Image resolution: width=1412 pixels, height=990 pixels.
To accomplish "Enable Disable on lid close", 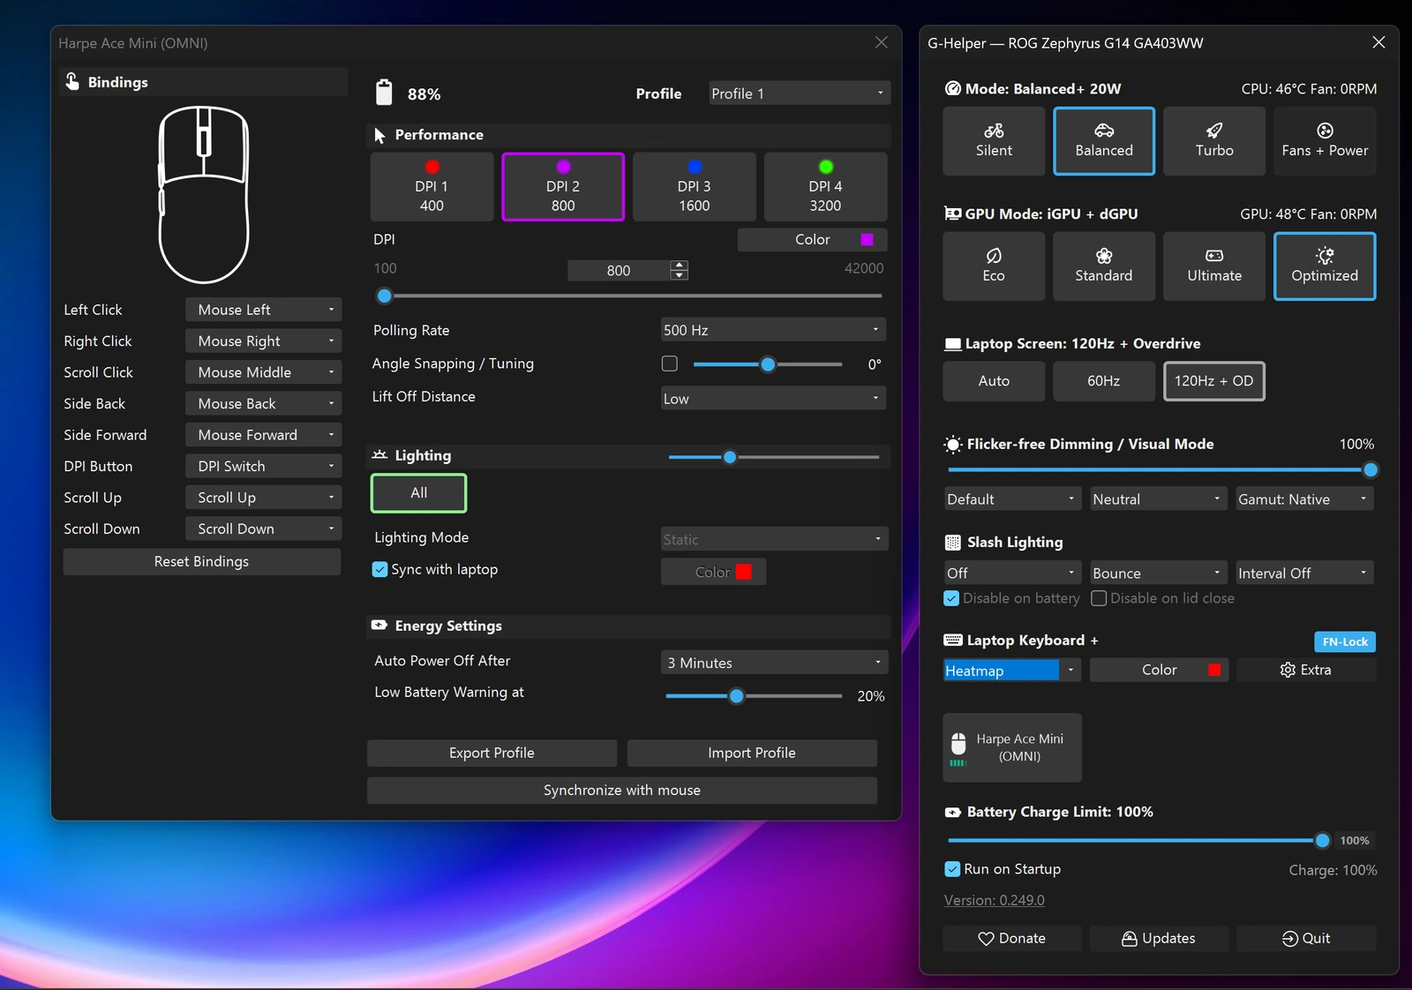I will [1099, 598].
